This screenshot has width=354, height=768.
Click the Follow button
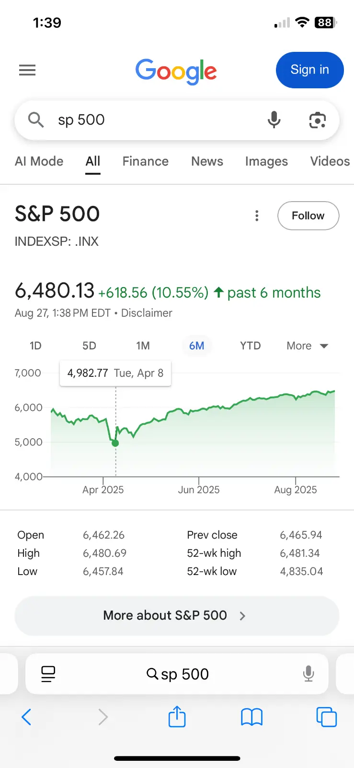tap(308, 216)
